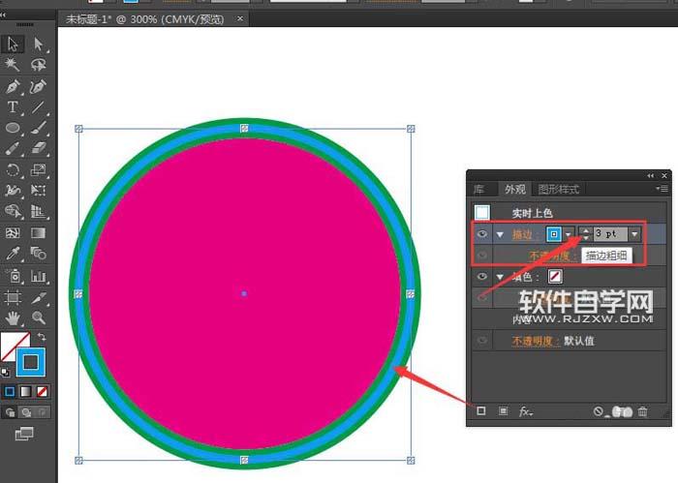This screenshot has height=483, width=678.
Task: Open the Change Screen Mode button
Action: [24, 434]
